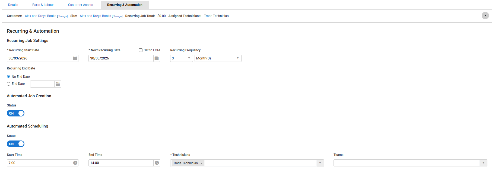Open the frequency number dropdown showing 3
This screenshot has height=174, width=492.
(x=181, y=58)
